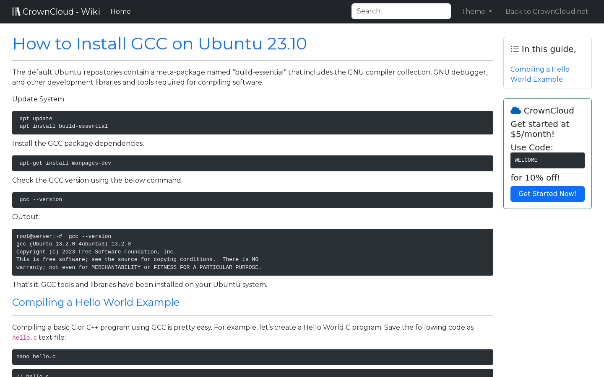Click the list icon beside 'In this guide,'
This screenshot has width=604, height=377.
tap(514, 49)
